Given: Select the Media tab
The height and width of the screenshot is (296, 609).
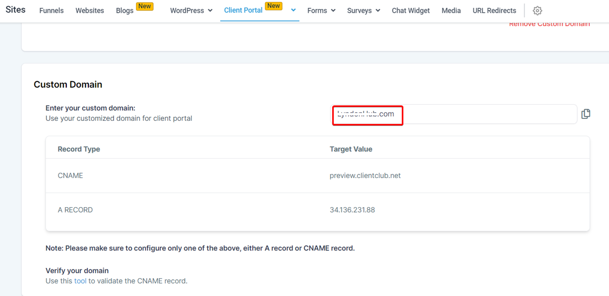Looking at the screenshot, I should pyautogui.click(x=451, y=10).
